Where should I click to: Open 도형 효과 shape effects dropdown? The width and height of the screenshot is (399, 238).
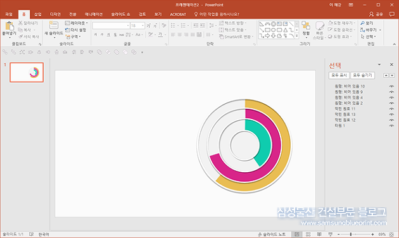tap(339, 37)
